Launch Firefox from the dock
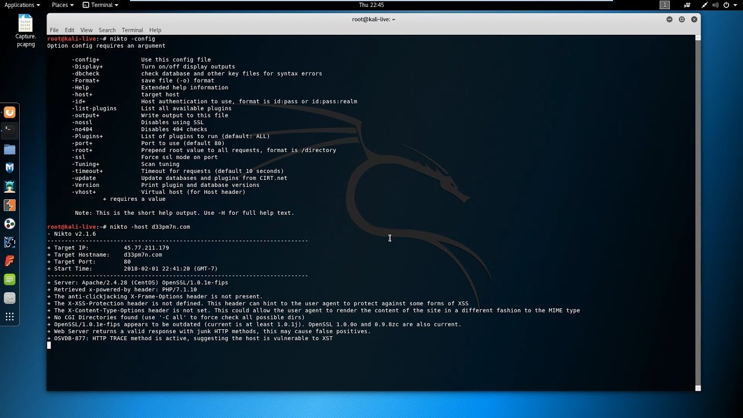The image size is (743, 418). (9, 113)
